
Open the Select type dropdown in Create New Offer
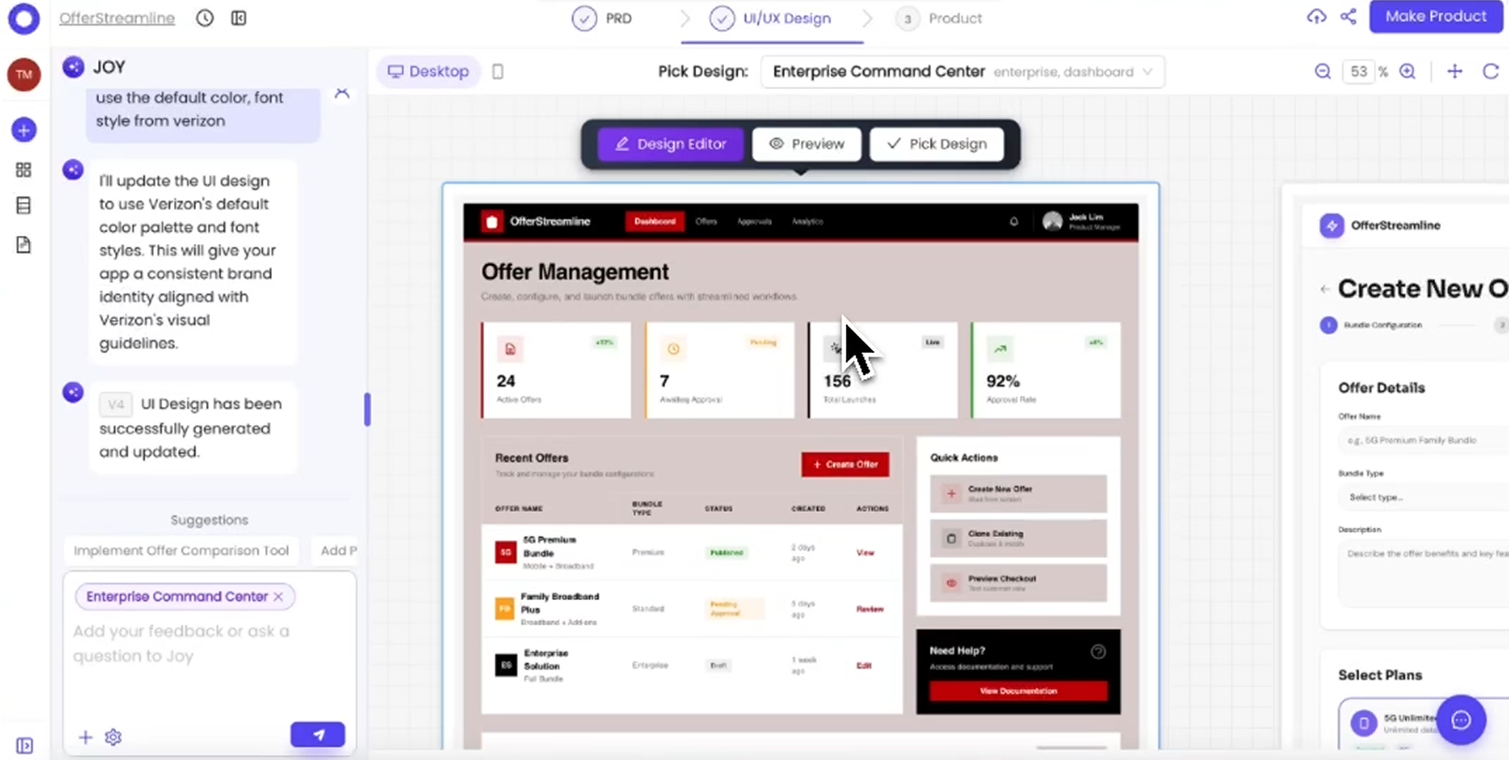(1424, 497)
